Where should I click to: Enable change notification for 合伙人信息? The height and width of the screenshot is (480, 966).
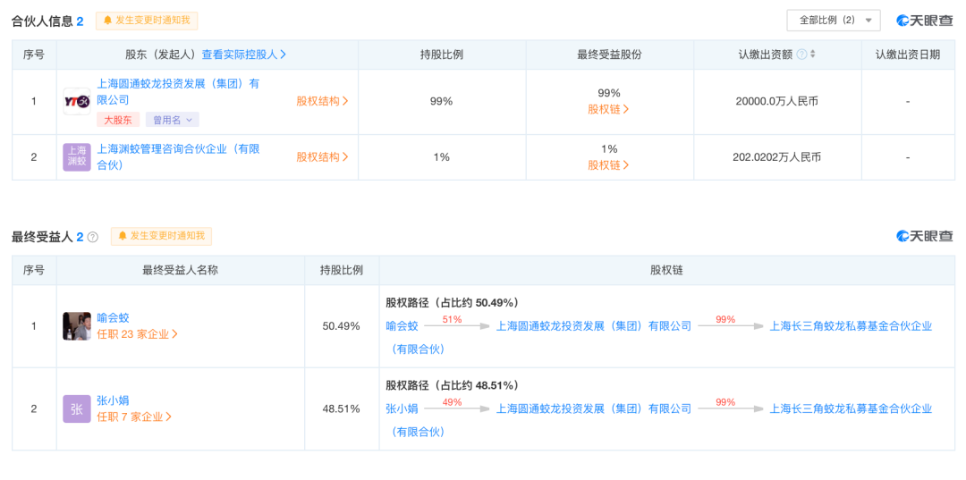click(x=147, y=21)
